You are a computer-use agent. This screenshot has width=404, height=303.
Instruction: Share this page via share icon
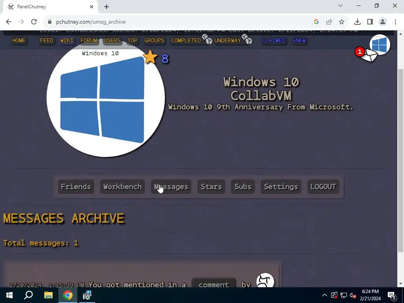coord(329,22)
